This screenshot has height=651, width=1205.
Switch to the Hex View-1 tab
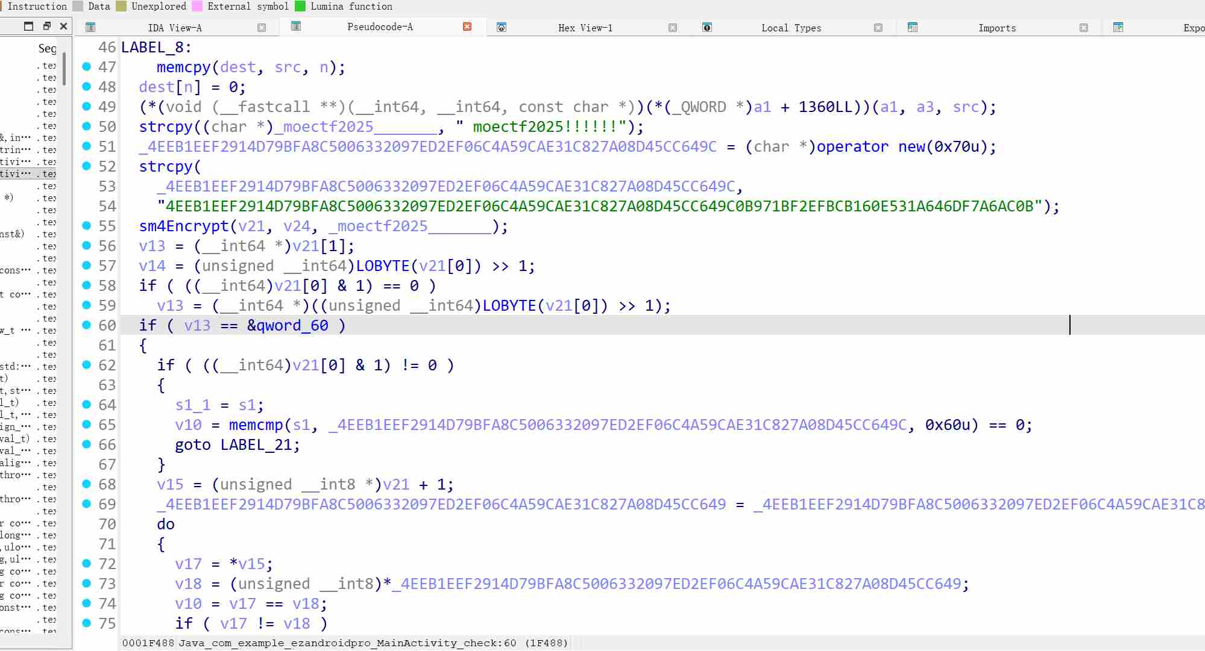point(585,28)
